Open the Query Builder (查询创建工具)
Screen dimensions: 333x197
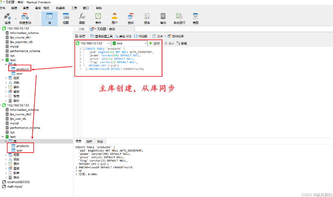point(102,36)
